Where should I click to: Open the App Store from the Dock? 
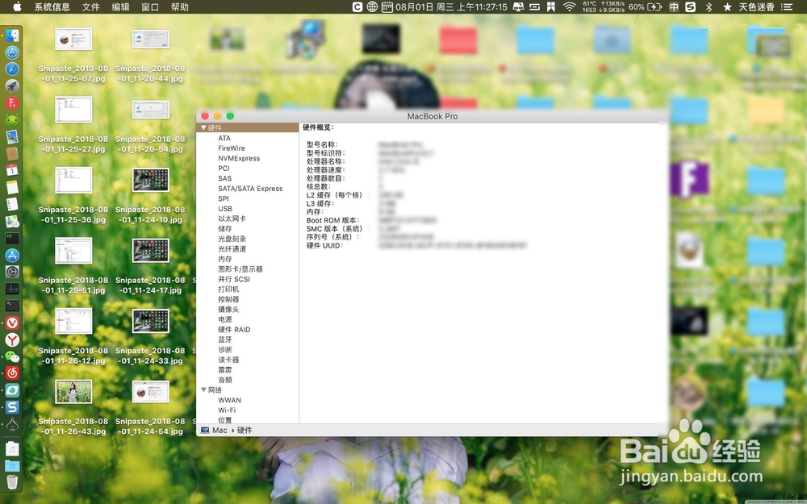[11, 254]
